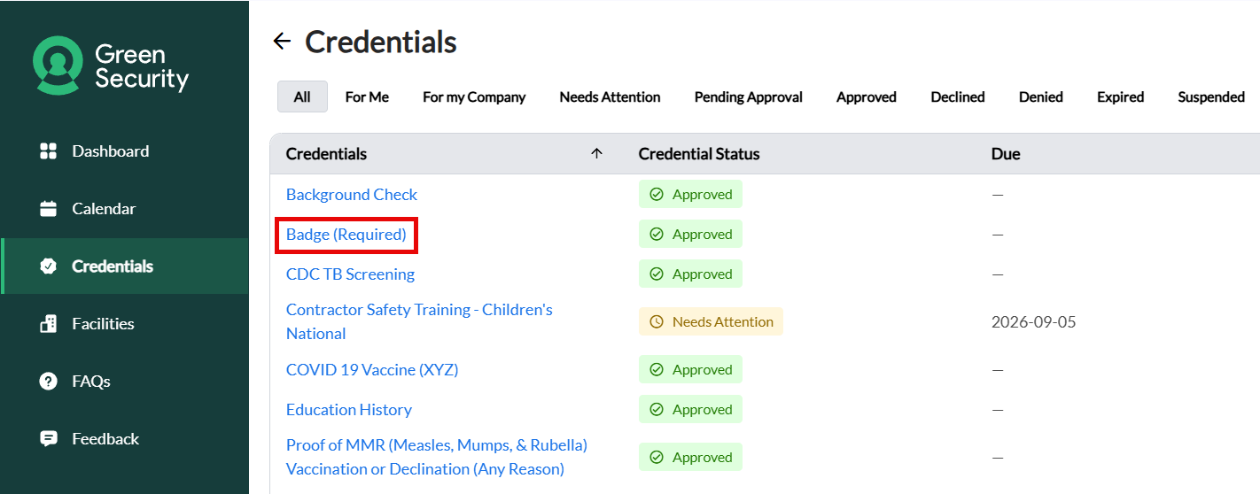The width and height of the screenshot is (1260, 494).
Task: Click the Credential Status column header
Action: [x=699, y=154]
